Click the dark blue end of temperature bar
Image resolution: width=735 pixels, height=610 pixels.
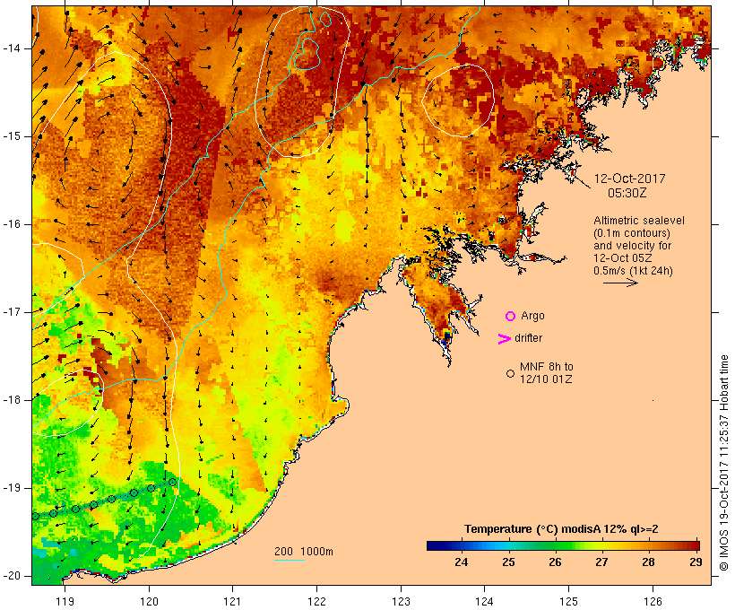pos(431,545)
